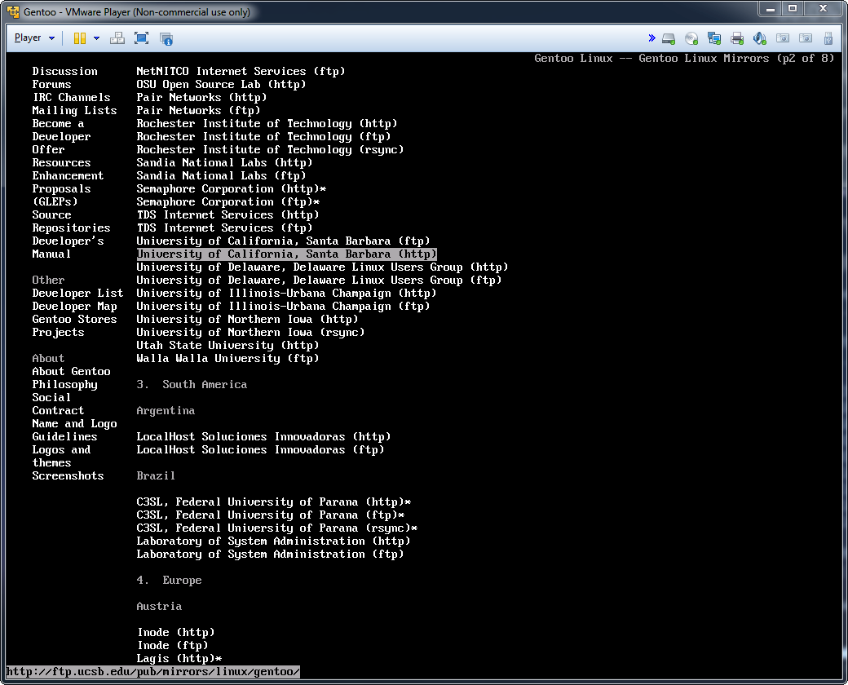The image size is (848, 685).
Task: Open the Forums sidebar link
Action: [51, 85]
